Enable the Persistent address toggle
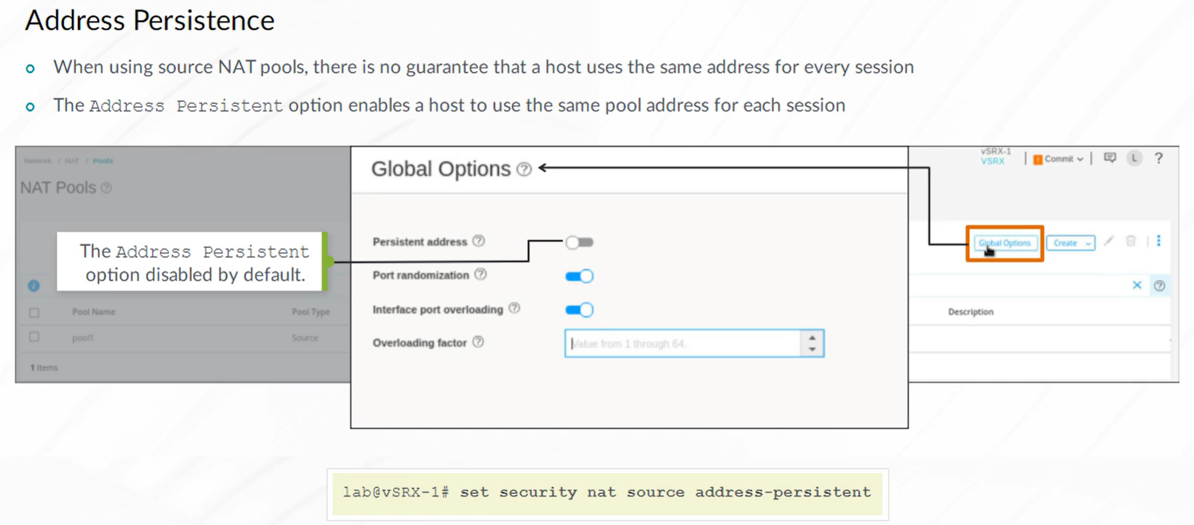Viewport: 1194px width, 525px height. click(x=579, y=242)
